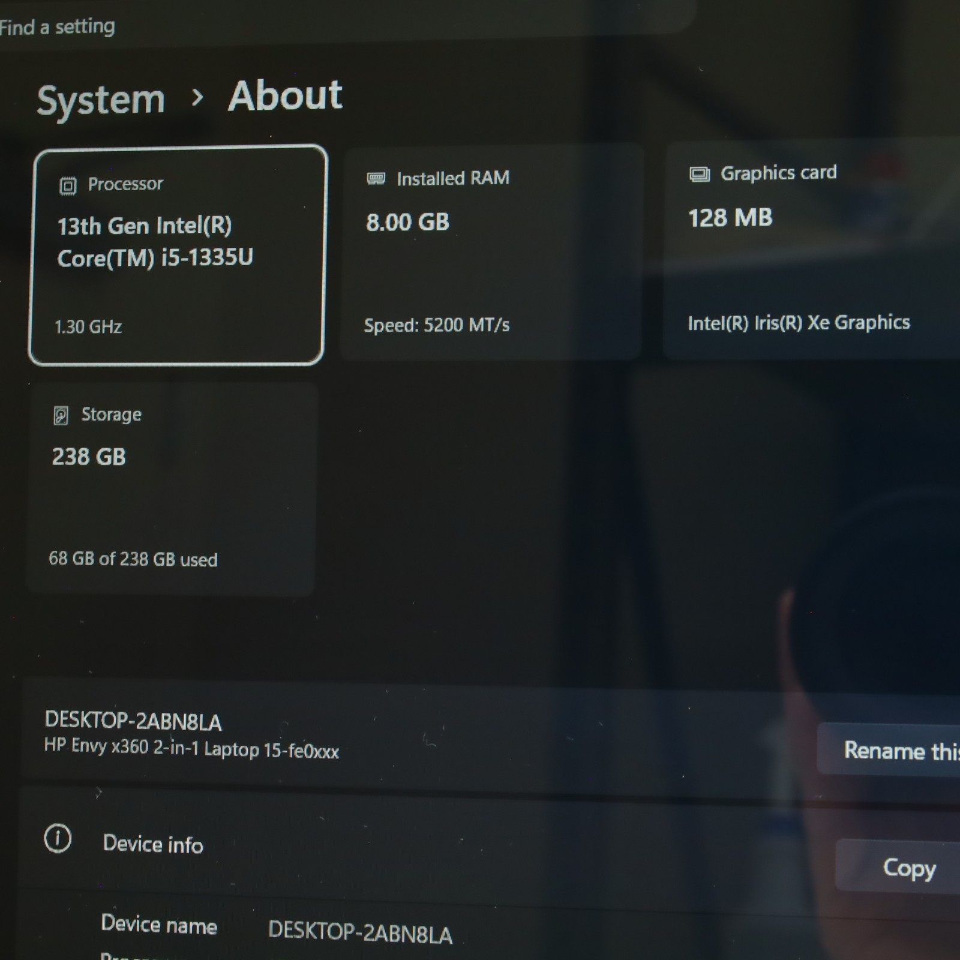Click the Graphics card icon
The width and height of the screenshot is (960, 960).
point(699,174)
